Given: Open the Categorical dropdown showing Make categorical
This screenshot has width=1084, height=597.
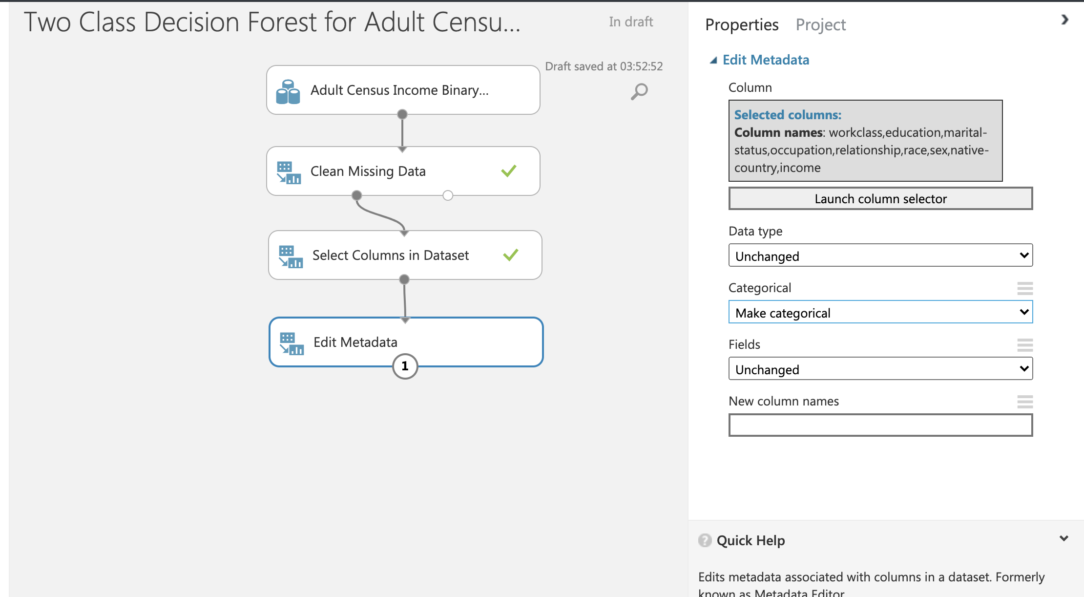Looking at the screenshot, I should point(880,312).
